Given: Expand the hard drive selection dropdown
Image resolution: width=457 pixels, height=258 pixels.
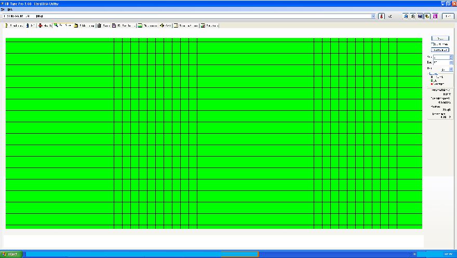Looking at the screenshot, I should point(373,16).
